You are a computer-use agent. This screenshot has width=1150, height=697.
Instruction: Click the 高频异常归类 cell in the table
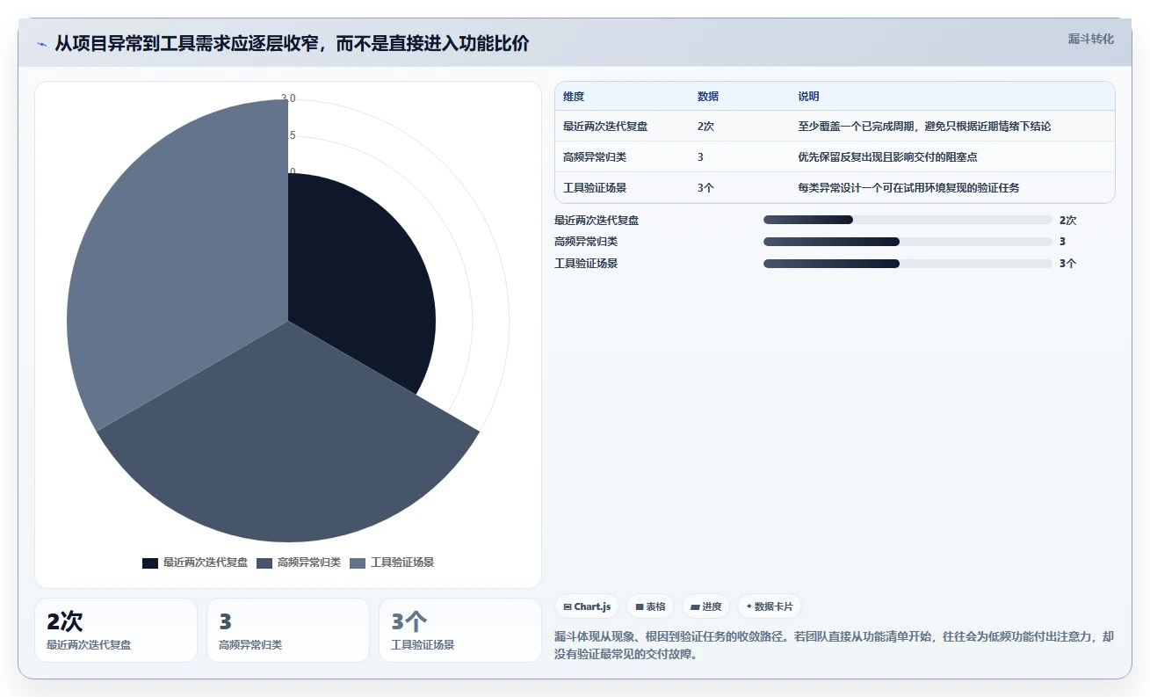pos(595,157)
